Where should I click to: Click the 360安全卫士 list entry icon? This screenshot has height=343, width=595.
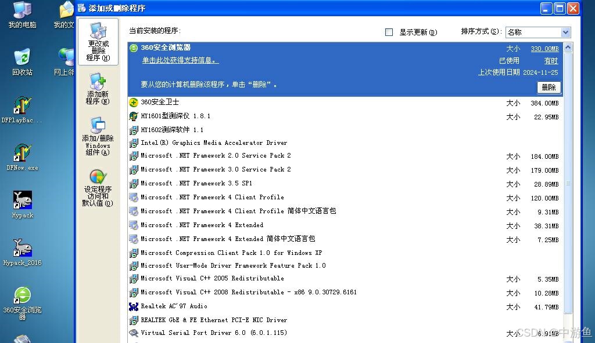coord(134,102)
